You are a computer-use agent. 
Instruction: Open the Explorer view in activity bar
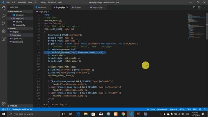point(4,8)
